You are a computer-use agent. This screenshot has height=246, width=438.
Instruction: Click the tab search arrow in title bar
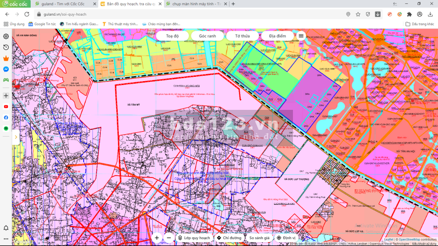tap(395, 4)
